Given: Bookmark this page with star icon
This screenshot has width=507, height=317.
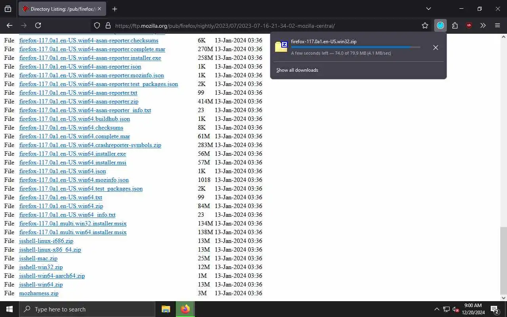Looking at the screenshot, I should coord(425,25).
